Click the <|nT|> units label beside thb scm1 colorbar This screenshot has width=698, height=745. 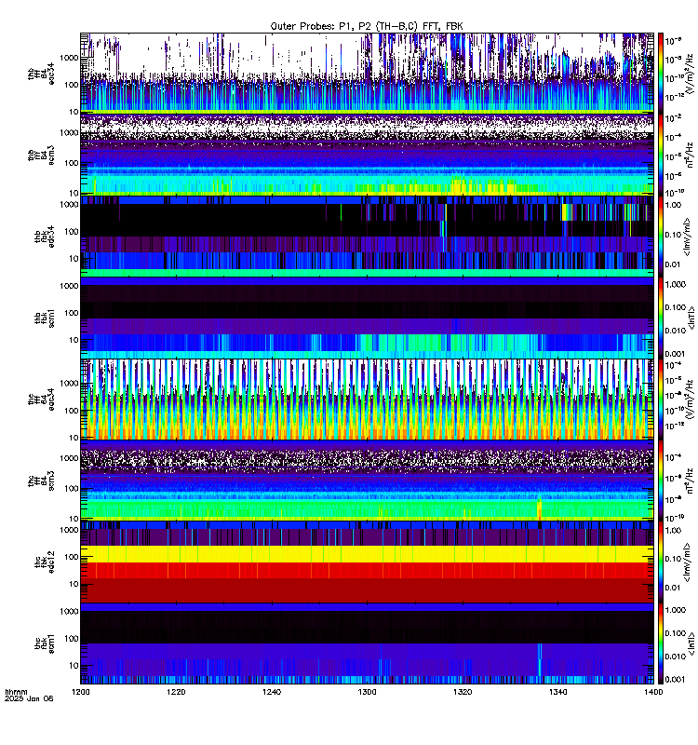691,318
